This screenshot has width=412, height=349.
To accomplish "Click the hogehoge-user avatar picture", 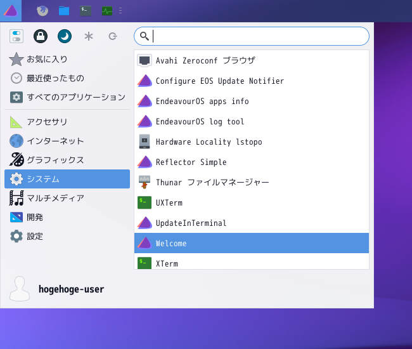I will 20,289.
